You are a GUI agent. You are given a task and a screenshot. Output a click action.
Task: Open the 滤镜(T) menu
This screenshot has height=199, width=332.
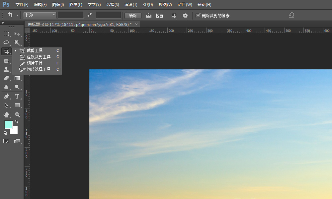coord(130,5)
